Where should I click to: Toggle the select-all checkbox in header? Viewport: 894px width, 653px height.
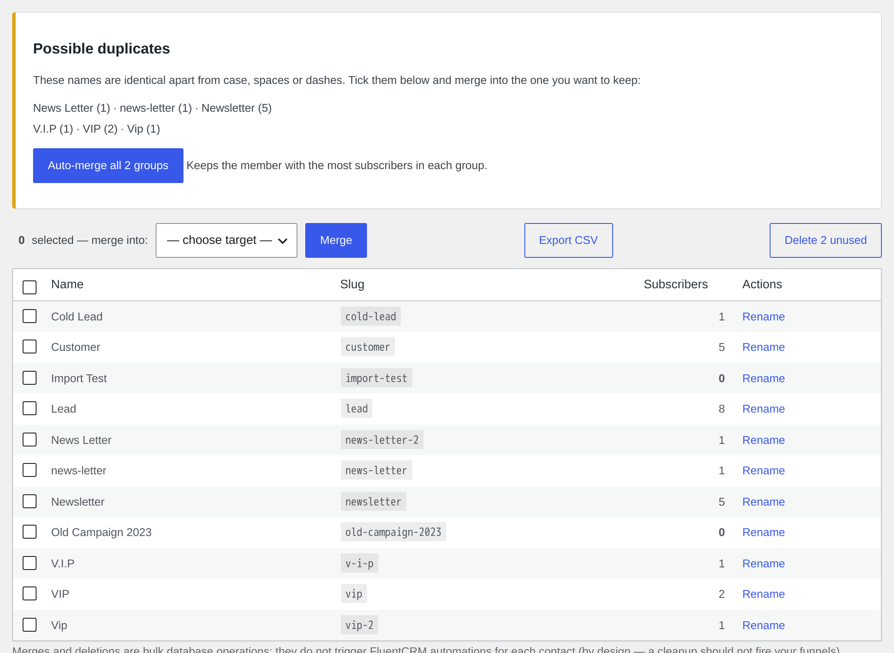pos(30,287)
